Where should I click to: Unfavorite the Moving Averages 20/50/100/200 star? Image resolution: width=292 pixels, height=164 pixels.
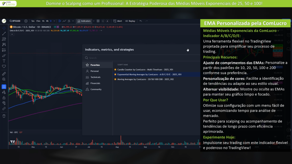(x=115, y=79)
